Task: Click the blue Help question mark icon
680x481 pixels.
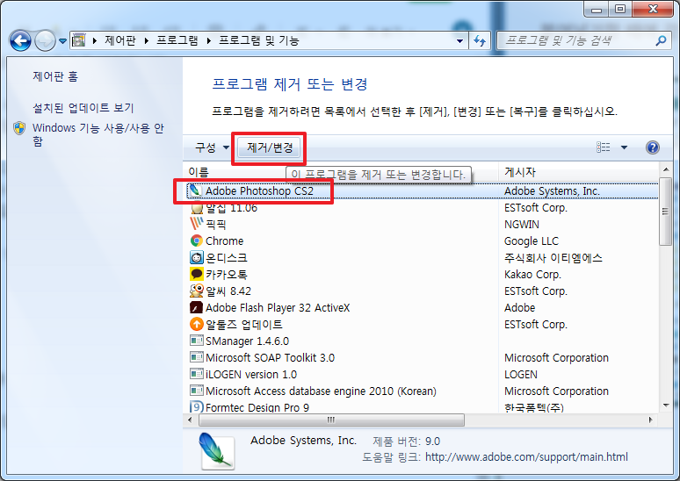Action: (x=652, y=147)
